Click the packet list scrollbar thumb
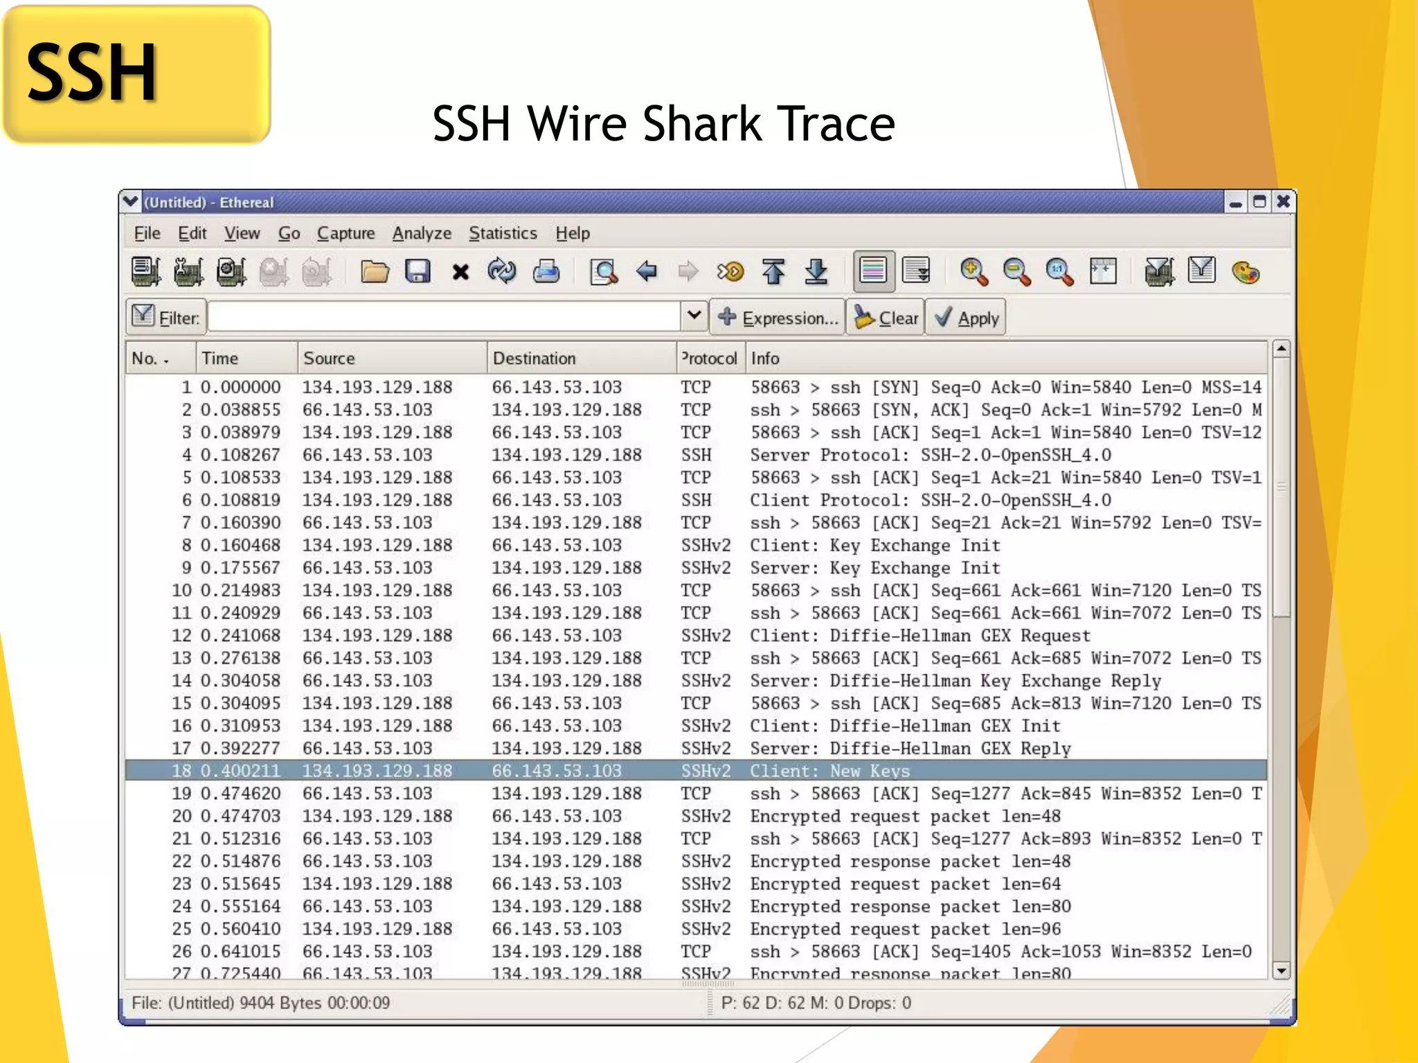This screenshot has height=1063, width=1418. pos(1282,487)
